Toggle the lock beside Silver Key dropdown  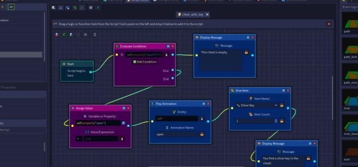point(282,105)
